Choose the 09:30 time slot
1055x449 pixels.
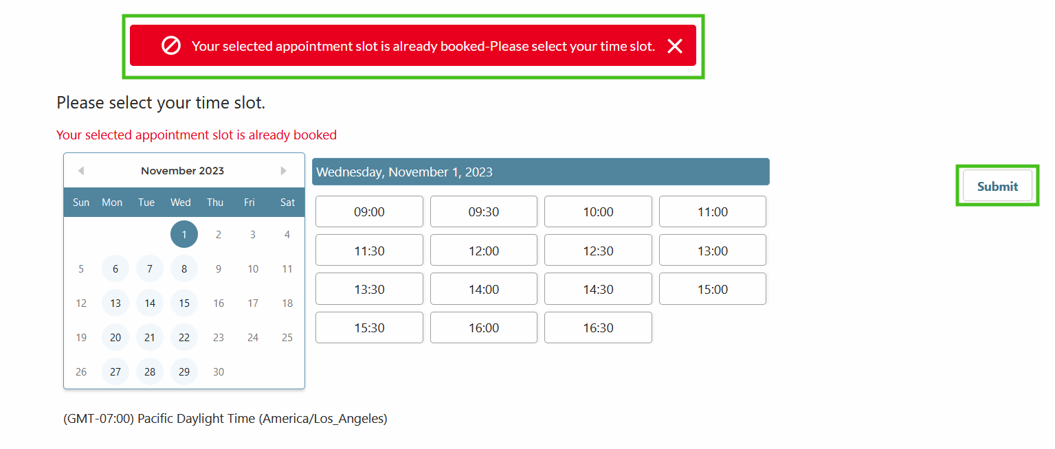click(x=484, y=212)
